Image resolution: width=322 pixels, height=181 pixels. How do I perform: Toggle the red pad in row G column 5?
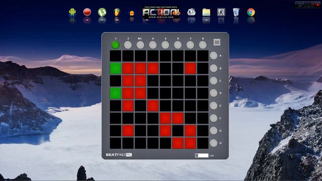(x=166, y=131)
